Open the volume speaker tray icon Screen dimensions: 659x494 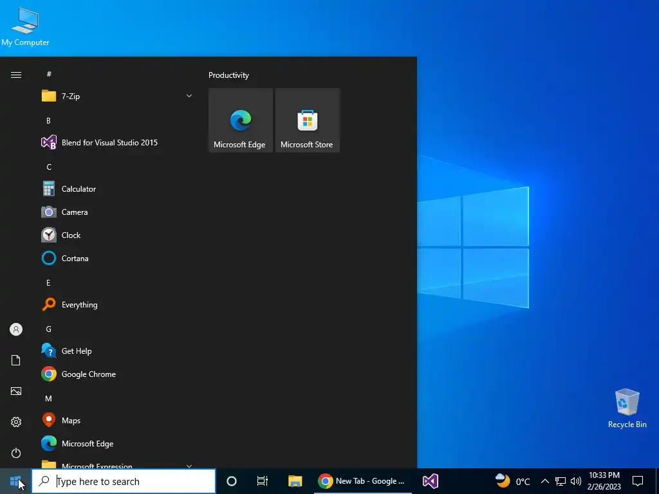(576, 481)
